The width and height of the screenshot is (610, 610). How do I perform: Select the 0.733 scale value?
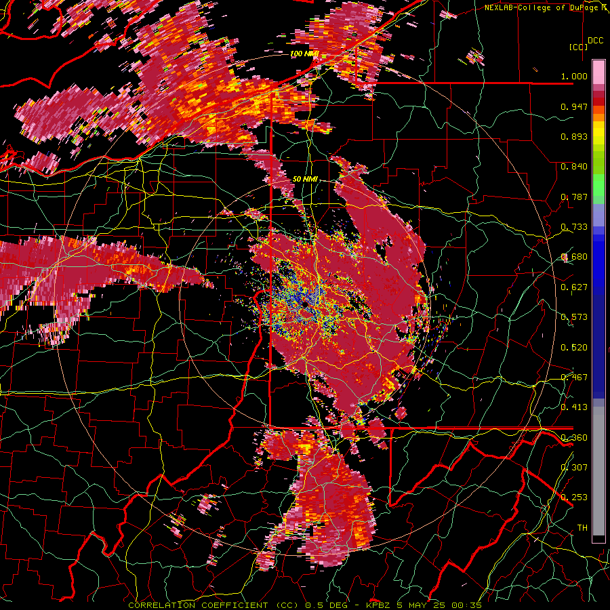[x=574, y=226]
